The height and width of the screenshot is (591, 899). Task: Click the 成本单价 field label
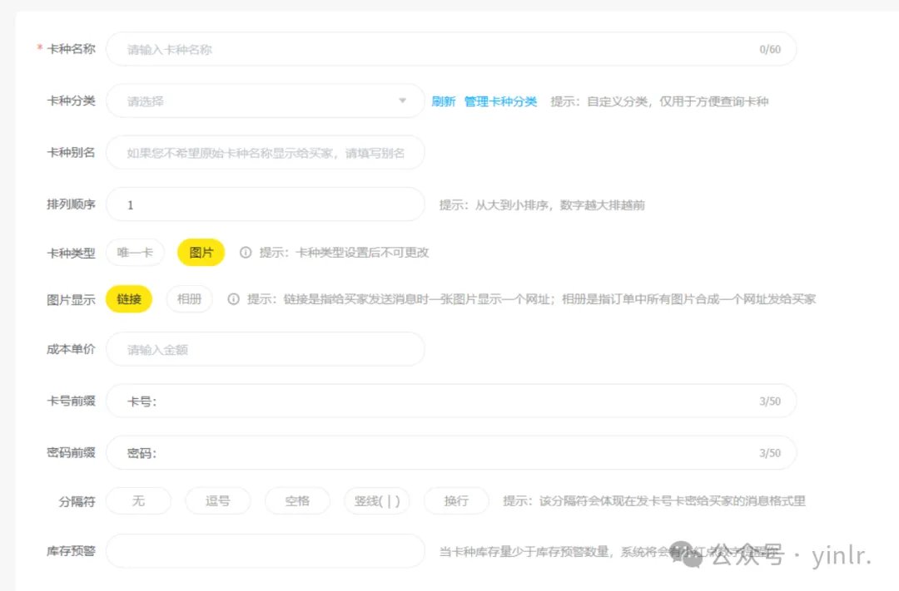coord(71,349)
